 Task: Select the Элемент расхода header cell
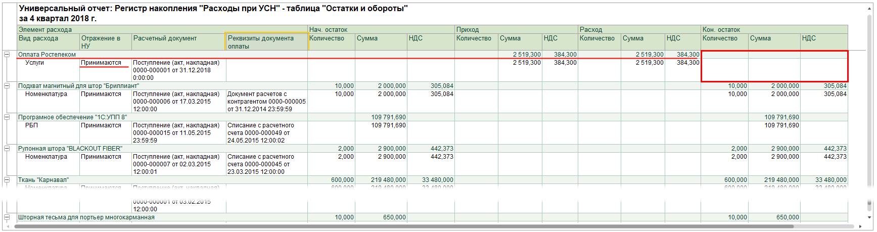click(162, 29)
